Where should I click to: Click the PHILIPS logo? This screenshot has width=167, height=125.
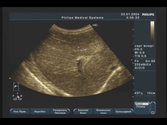click(148, 15)
